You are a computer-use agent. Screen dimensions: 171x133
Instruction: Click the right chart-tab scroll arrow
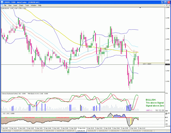169,131
